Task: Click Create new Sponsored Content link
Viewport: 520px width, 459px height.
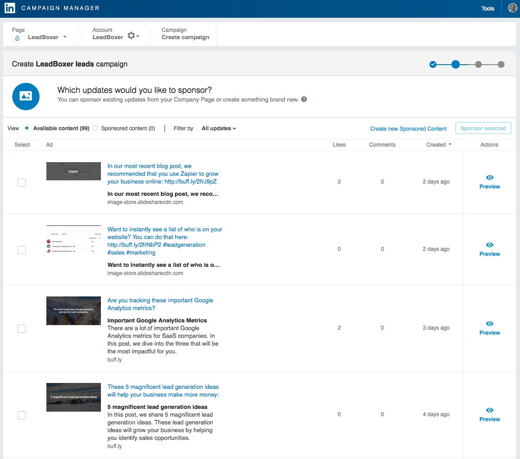Action: coord(408,128)
